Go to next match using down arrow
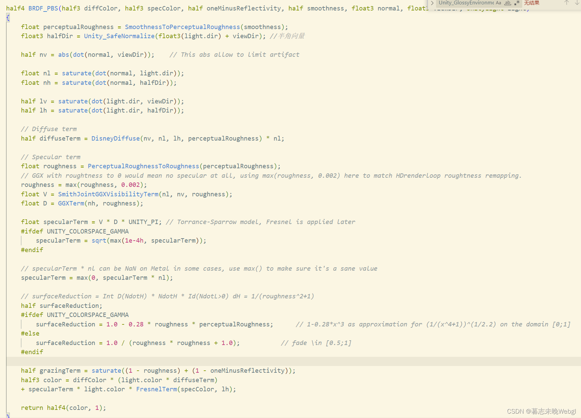Viewport: 581px width, 418px height. (577, 3)
